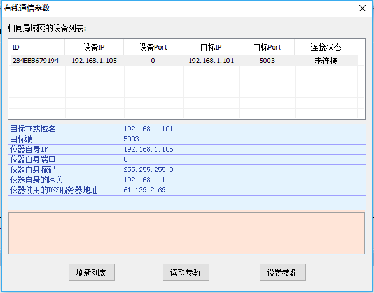Viewport: 374px width, 293px height.
Task: Close the 有线通信参数 dialog
Action: pos(363,8)
